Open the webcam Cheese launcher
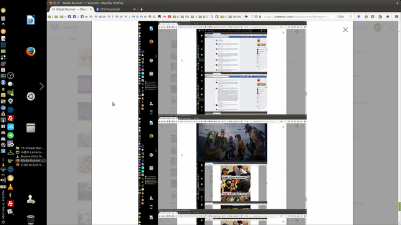The image size is (401, 225). click(x=11, y=101)
